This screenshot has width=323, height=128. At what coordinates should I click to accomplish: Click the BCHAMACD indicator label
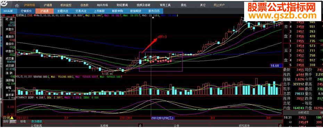coord(21,97)
